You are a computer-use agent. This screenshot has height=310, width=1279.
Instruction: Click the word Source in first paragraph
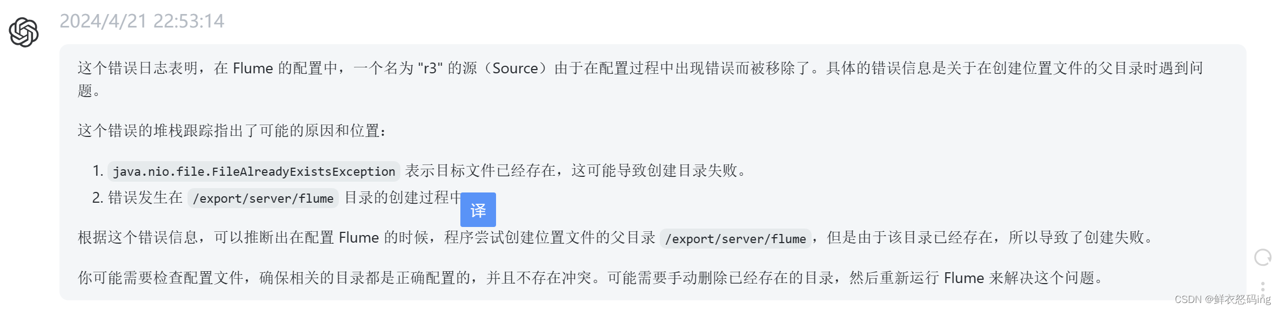click(x=515, y=68)
